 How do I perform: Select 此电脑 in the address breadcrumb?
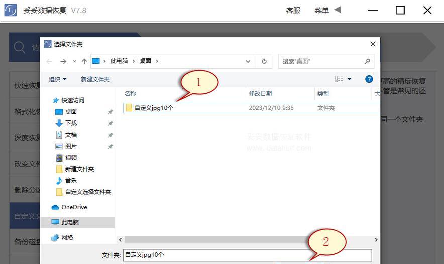[119, 61]
